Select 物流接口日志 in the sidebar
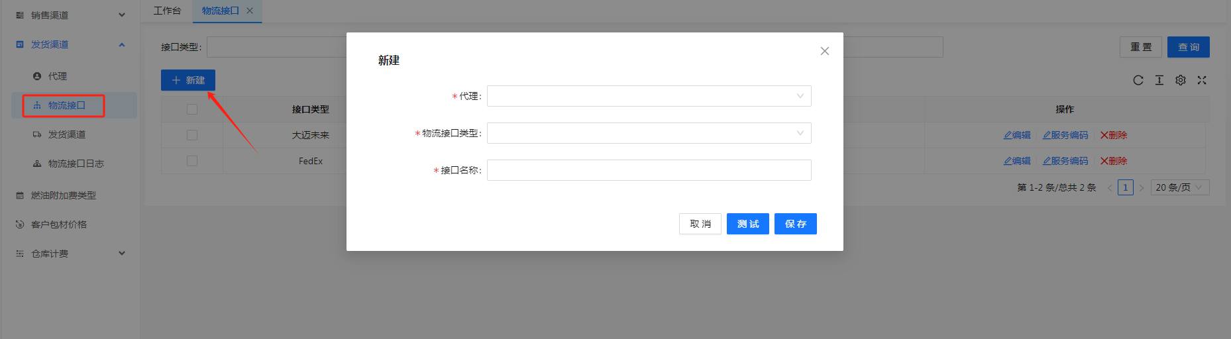The width and height of the screenshot is (1231, 339). click(76, 164)
